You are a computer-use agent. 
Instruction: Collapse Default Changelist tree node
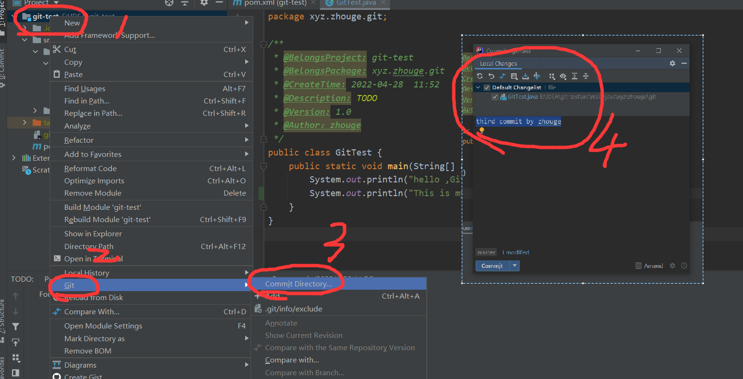tap(478, 87)
